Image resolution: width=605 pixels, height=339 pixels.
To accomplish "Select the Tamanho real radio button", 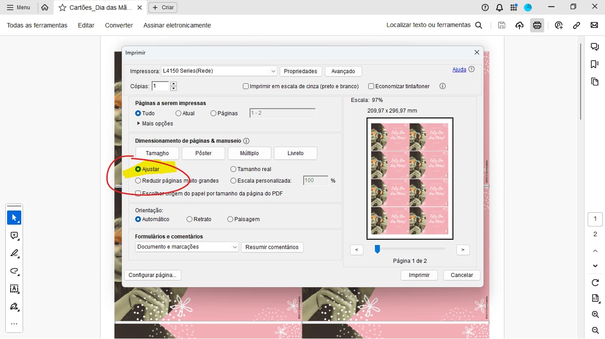I will (234, 169).
